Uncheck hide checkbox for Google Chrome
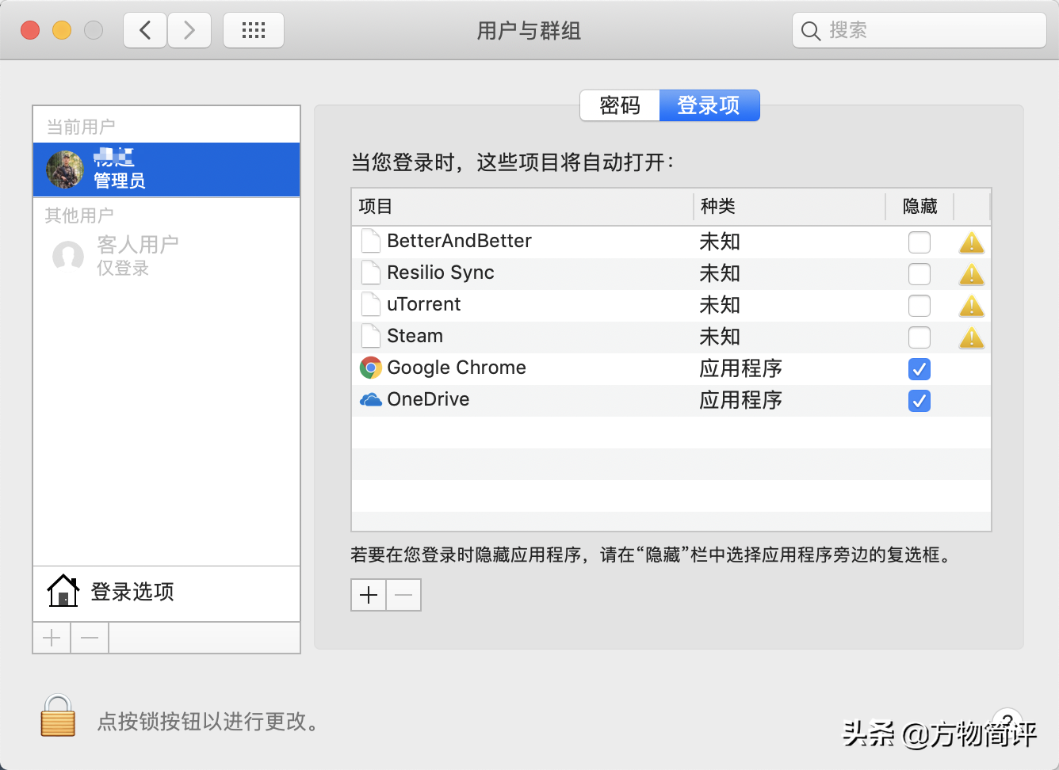Screen dimensions: 1059x770 click(x=919, y=369)
